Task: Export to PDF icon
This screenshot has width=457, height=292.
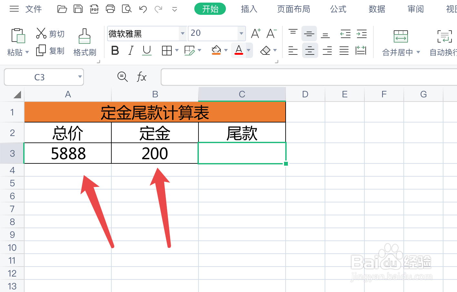Action: 94,9
